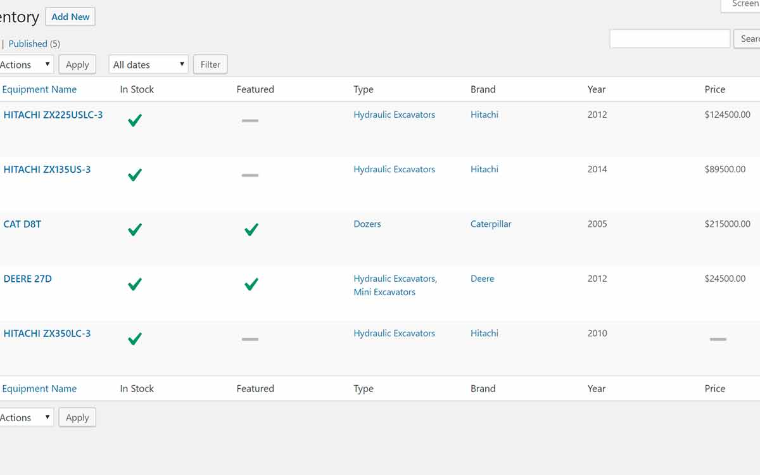The image size is (760, 475).
Task: Open the HITACHI ZX350LC-3 equipment entry
Action: [x=47, y=333]
